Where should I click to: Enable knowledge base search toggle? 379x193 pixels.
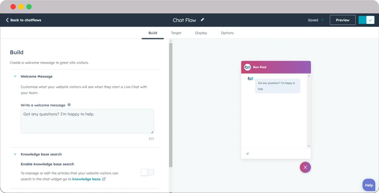click(x=147, y=172)
